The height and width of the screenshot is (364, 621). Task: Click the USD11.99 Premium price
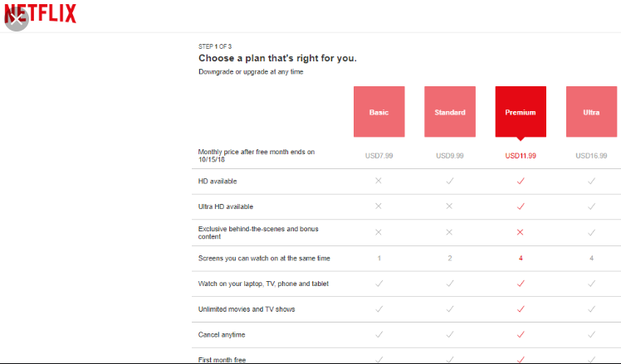point(521,156)
